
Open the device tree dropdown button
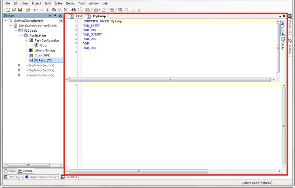(x=61, y=20)
